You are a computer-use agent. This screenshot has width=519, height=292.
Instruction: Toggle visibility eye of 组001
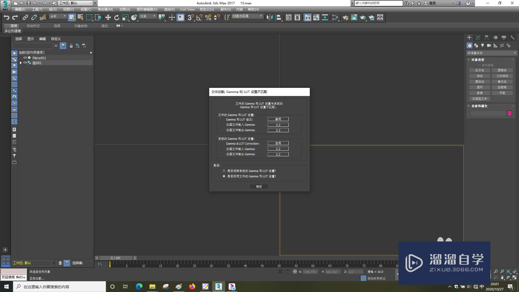click(25, 63)
